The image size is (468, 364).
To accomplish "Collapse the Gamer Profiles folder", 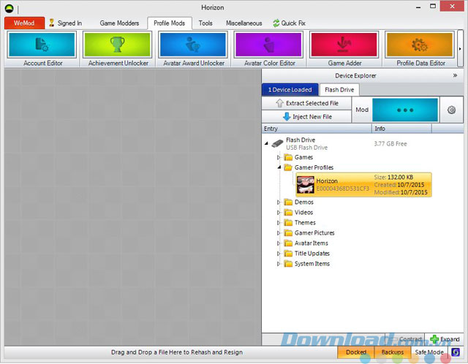I will pos(279,167).
